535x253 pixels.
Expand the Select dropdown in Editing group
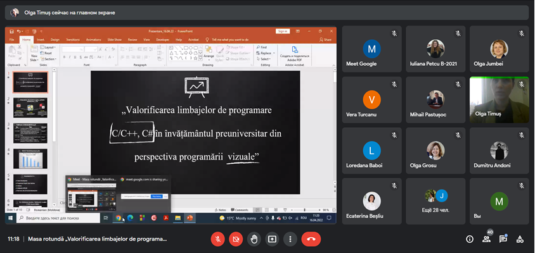pos(266,59)
